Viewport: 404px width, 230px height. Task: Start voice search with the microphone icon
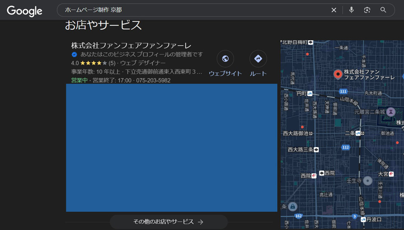[351, 10]
